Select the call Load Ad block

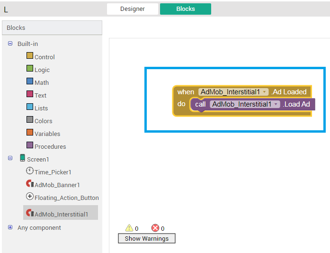point(252,104)
